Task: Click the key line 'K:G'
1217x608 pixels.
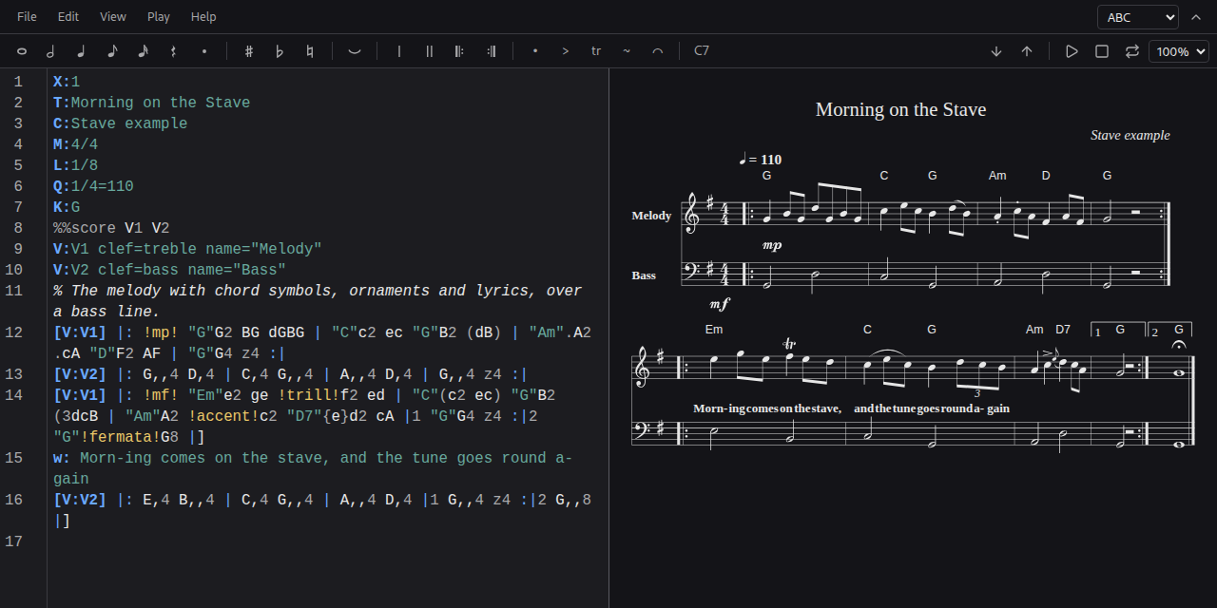Action: [x=67, y=207]
